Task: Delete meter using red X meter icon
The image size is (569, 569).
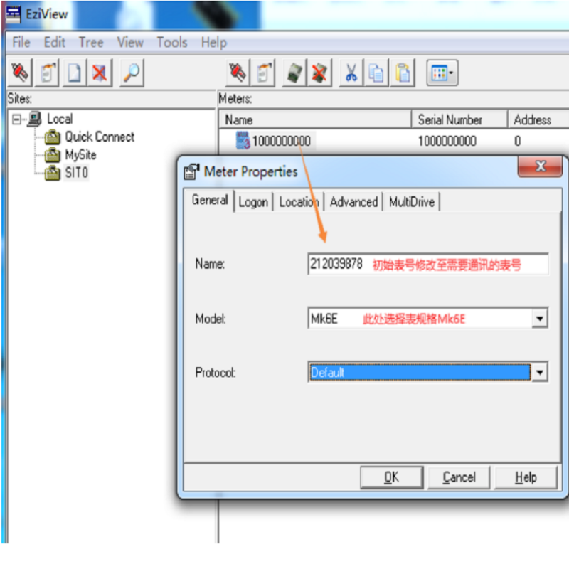Action: click(319, 73)
